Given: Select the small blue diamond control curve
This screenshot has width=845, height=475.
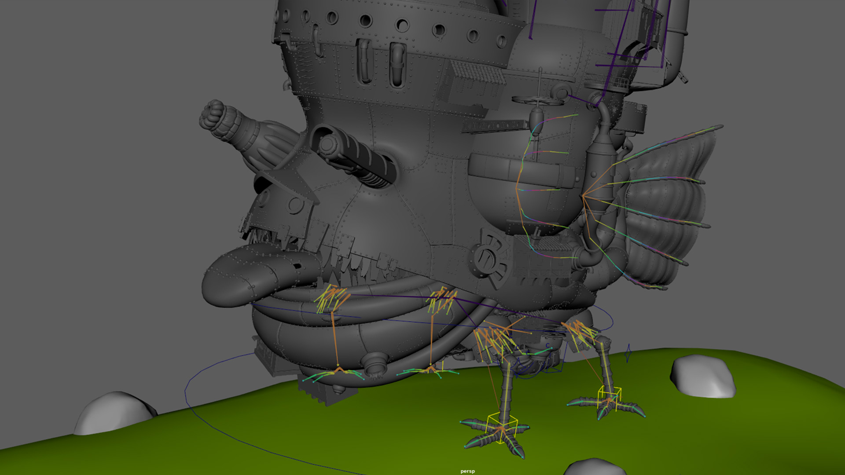Looking at the screenshot, I should point(628,353).
